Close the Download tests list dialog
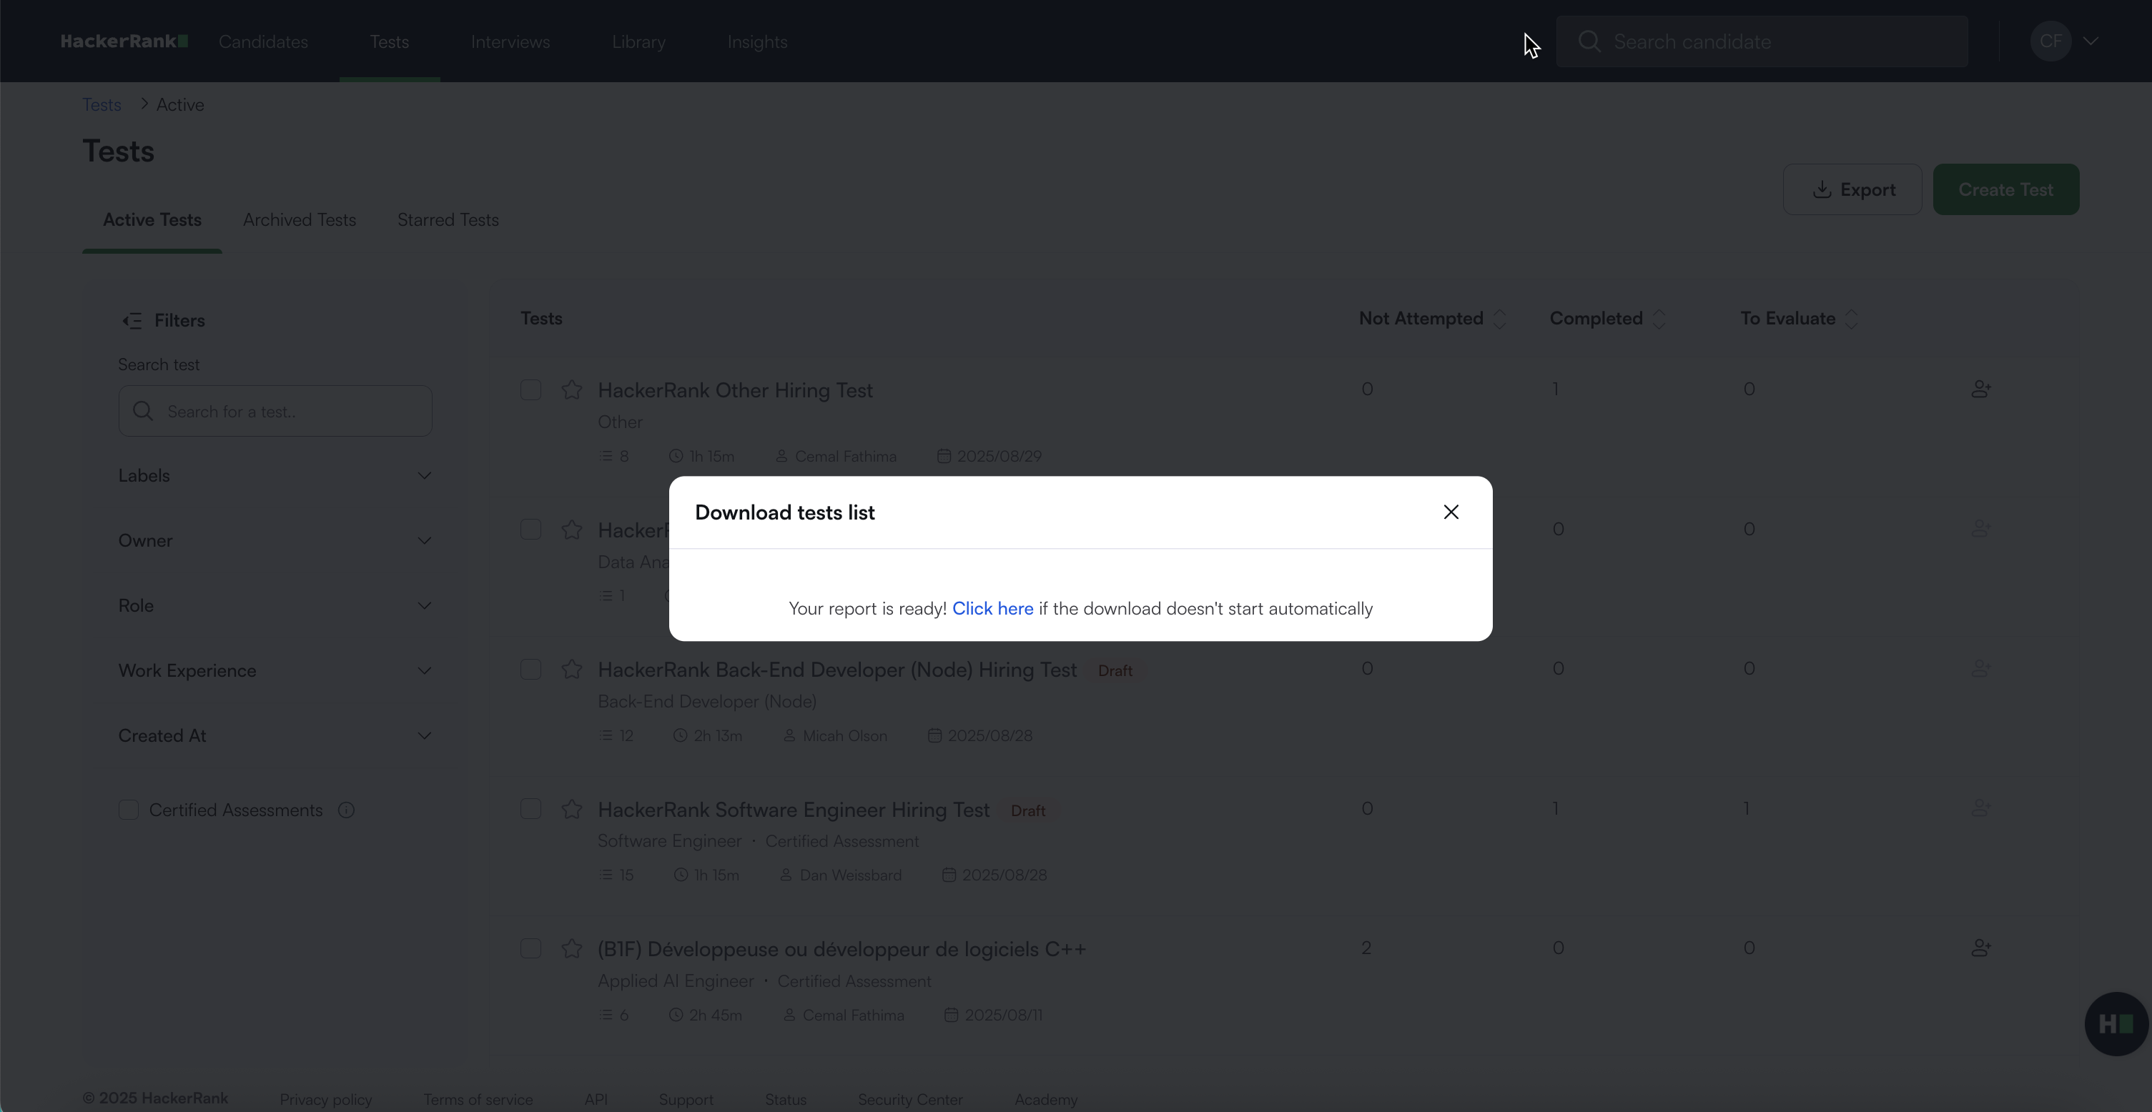This screenshot has height=1112, width=2152. pyautogui.click(x=1451, y=512)
